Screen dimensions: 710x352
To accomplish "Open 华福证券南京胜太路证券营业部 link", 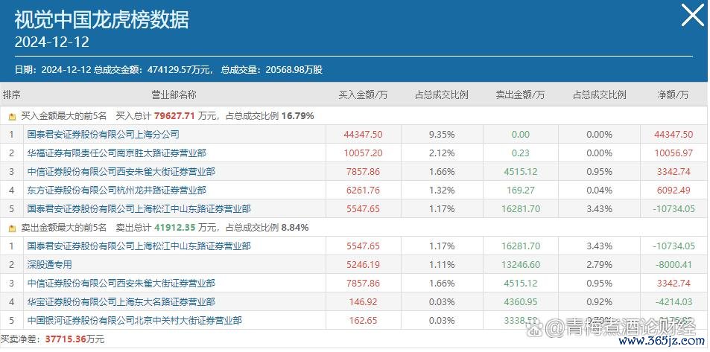I will pos(116,153).
